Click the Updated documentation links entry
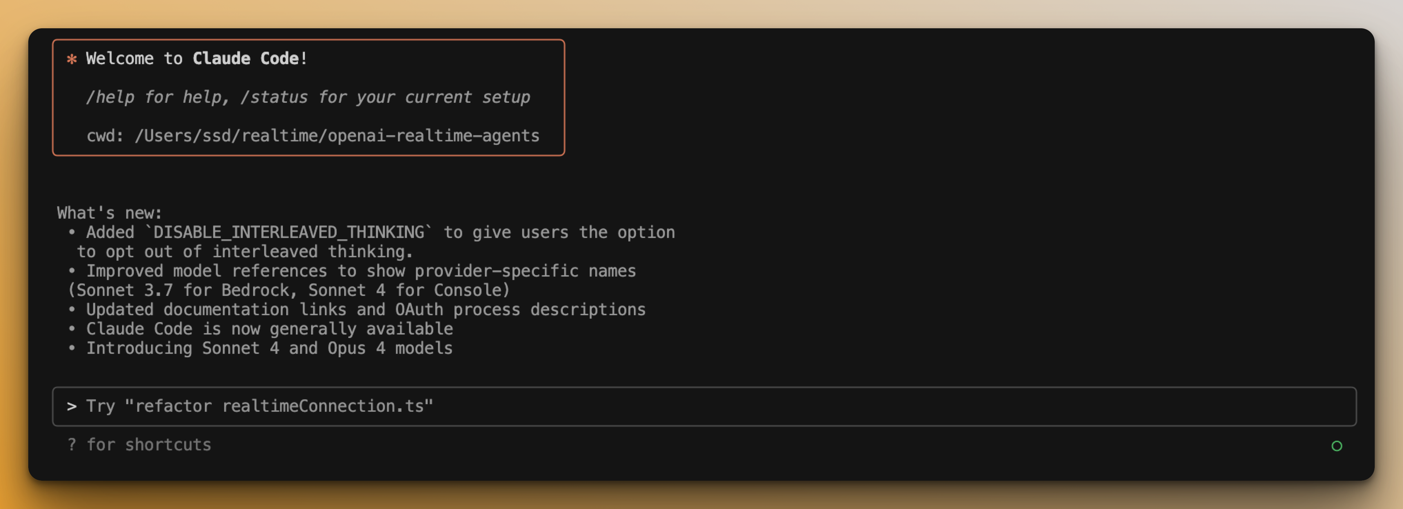1403x509 pixels. (x=366, y=310)
